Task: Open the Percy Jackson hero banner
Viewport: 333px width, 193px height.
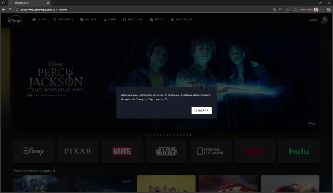Action: point(167,79)
